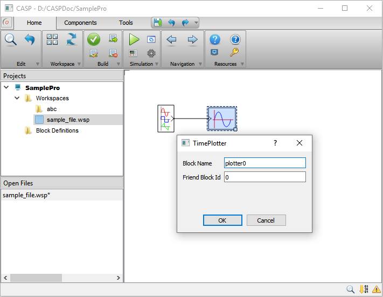Click the workspace grid icon in Workspace group
Viewport: 383px width, 297px height.
coord(52,39)
